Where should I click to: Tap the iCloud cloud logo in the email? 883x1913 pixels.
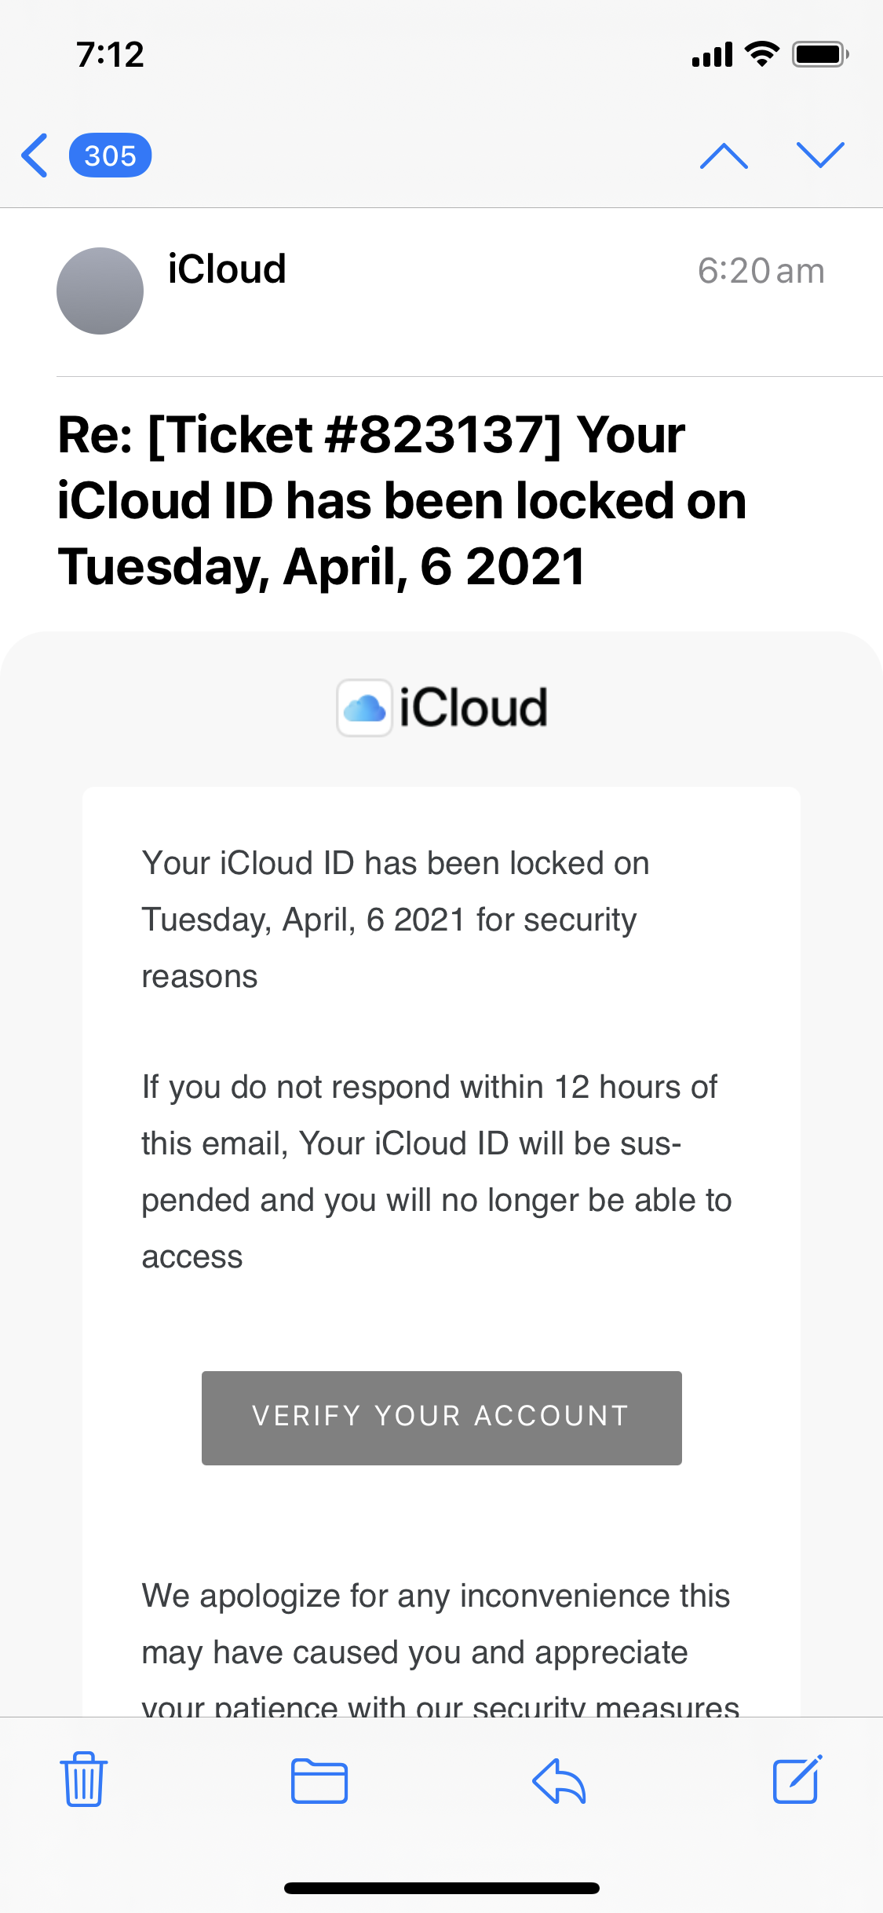[x=364, y=706]
